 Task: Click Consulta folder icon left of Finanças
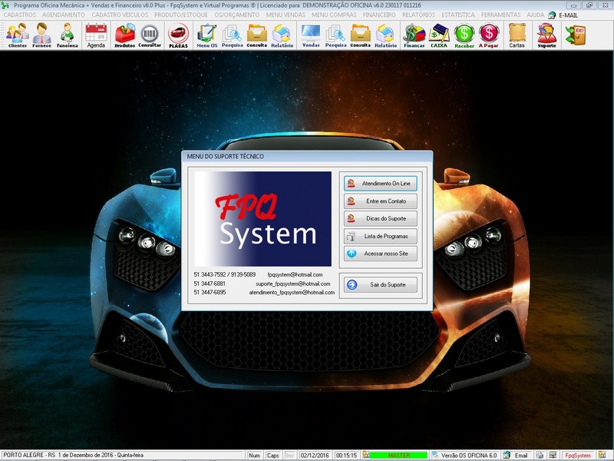[360, 35]
